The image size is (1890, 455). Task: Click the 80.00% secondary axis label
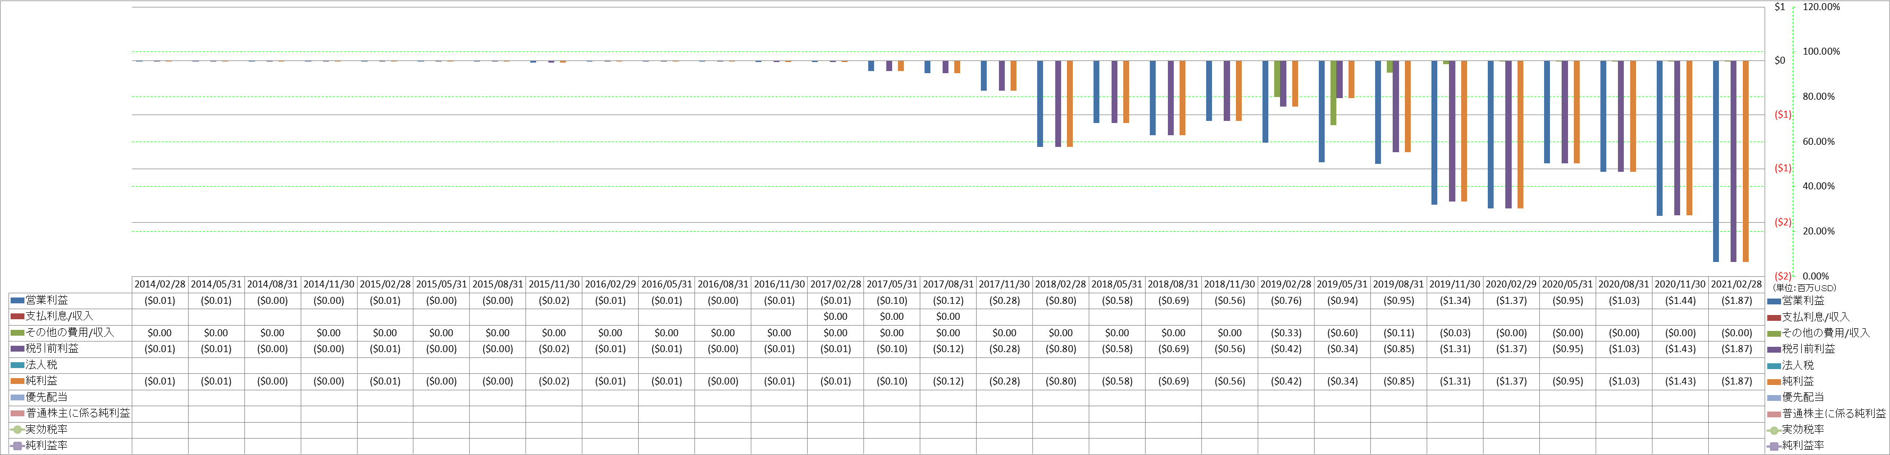1818,97
